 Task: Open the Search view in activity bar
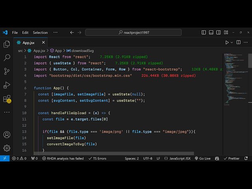7,58
